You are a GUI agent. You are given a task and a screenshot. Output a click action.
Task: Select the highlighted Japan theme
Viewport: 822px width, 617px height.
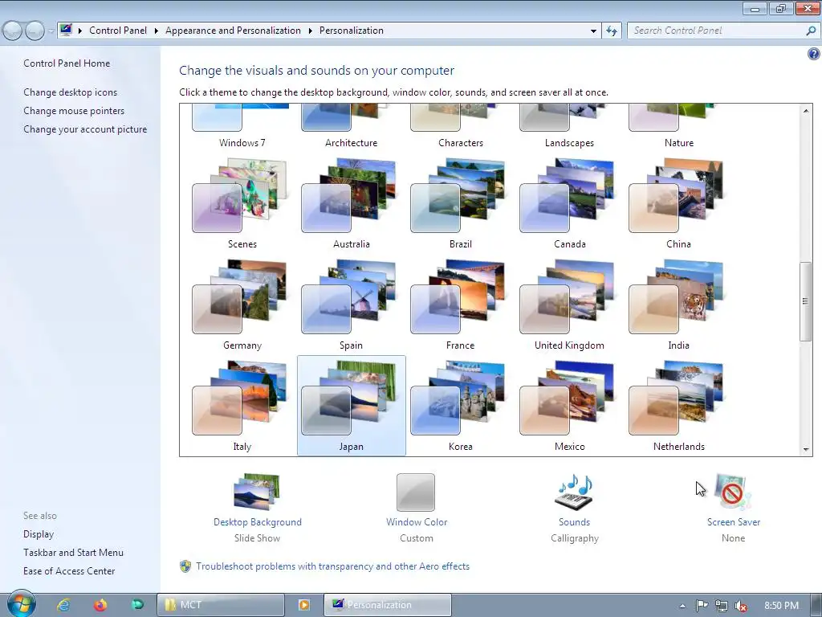coord(352,407)
